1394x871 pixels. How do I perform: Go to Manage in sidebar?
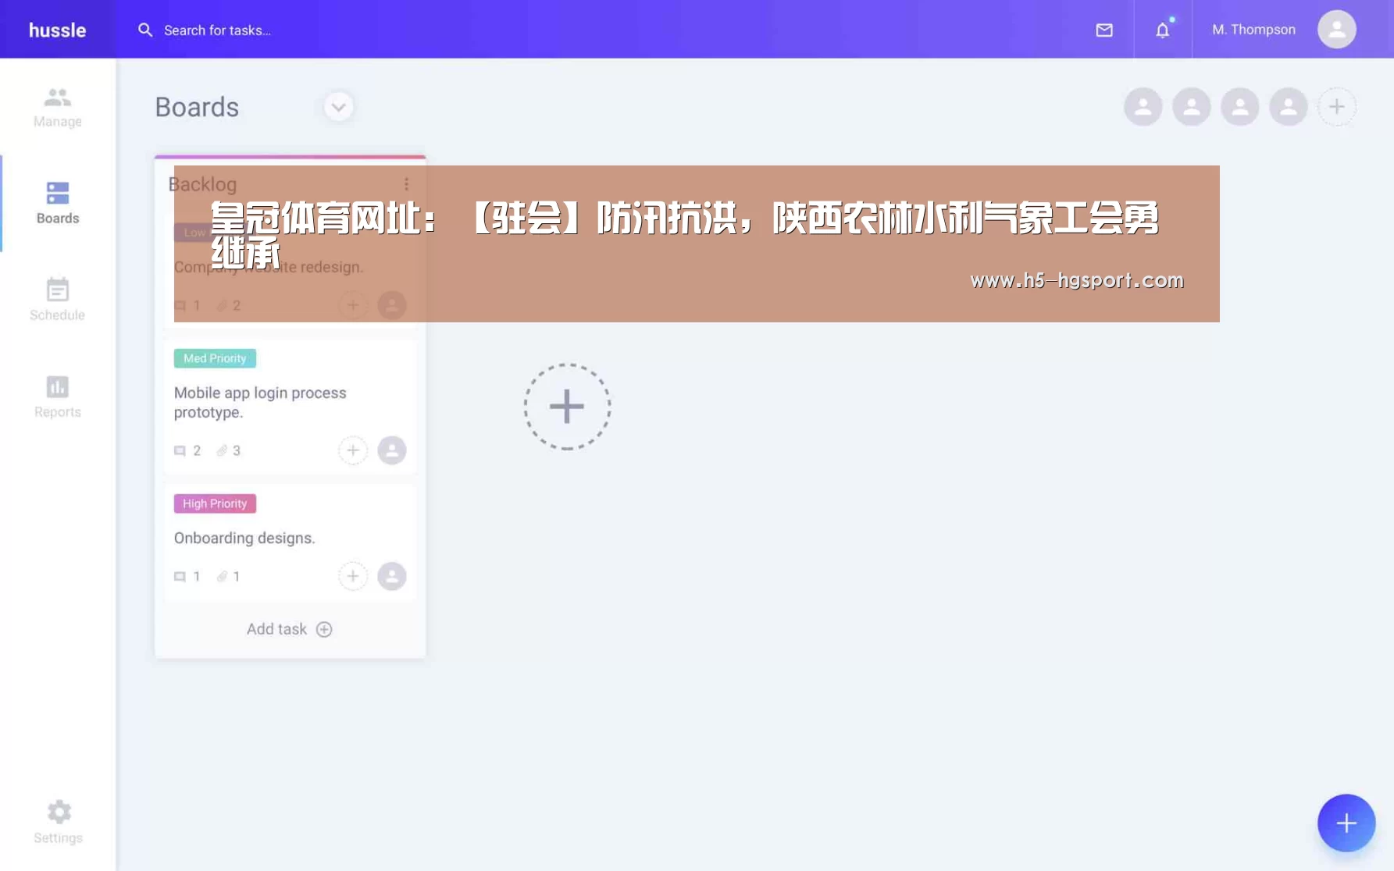coord(57,108)
